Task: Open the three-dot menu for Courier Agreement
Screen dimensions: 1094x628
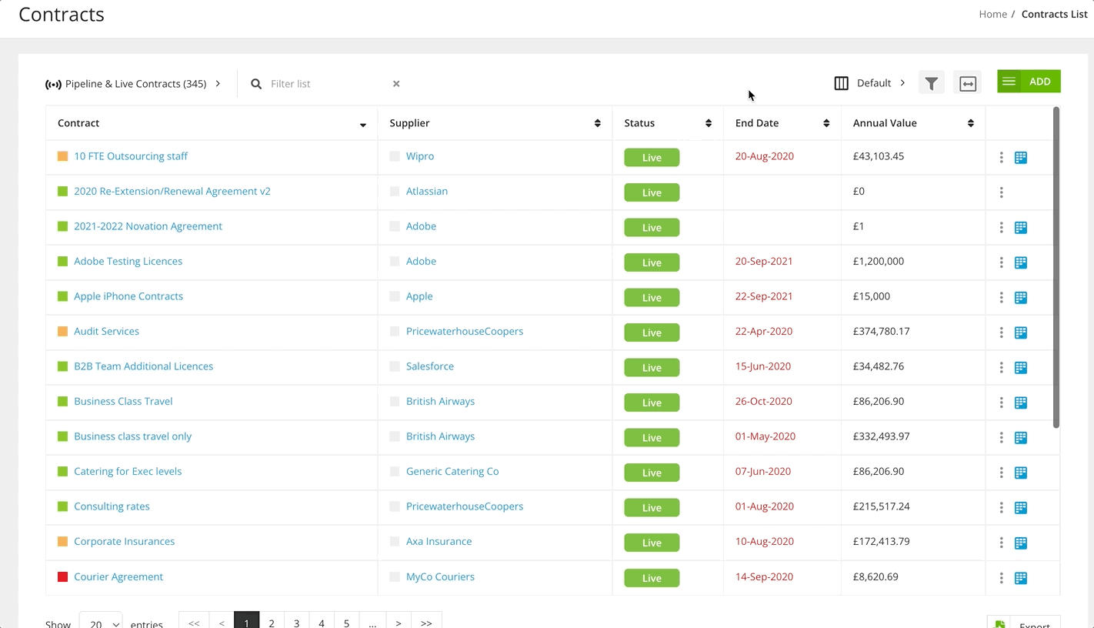Action: [x=1001, y=578]
